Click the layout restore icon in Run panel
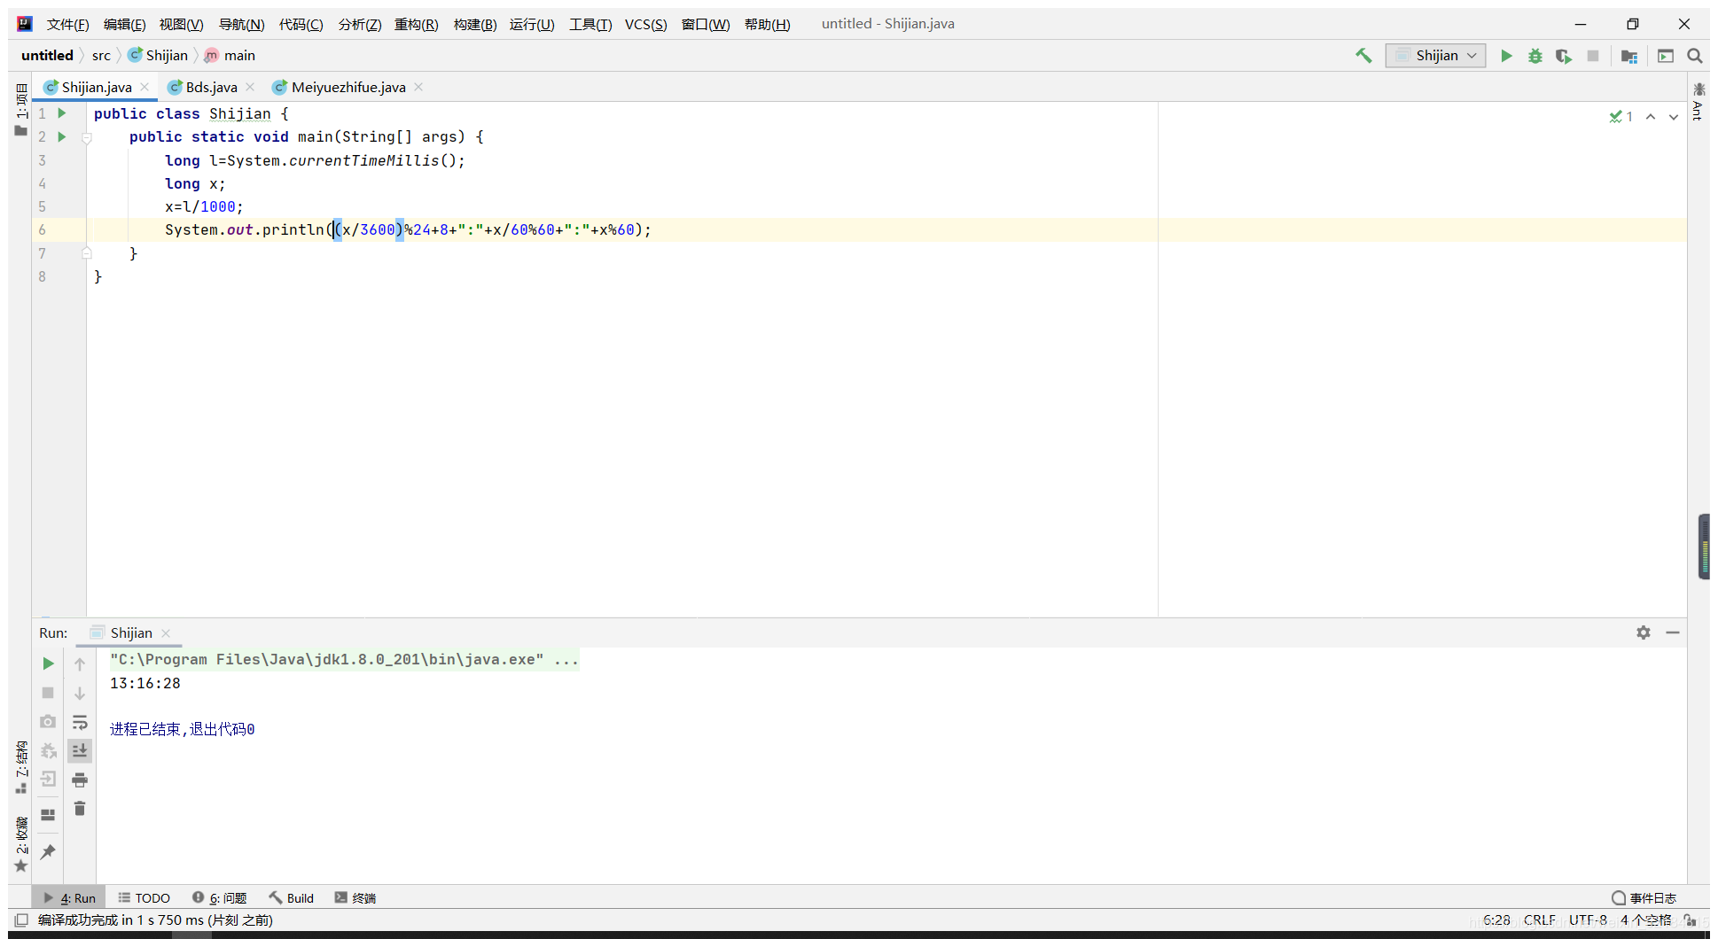 click(x=48, y=815)
